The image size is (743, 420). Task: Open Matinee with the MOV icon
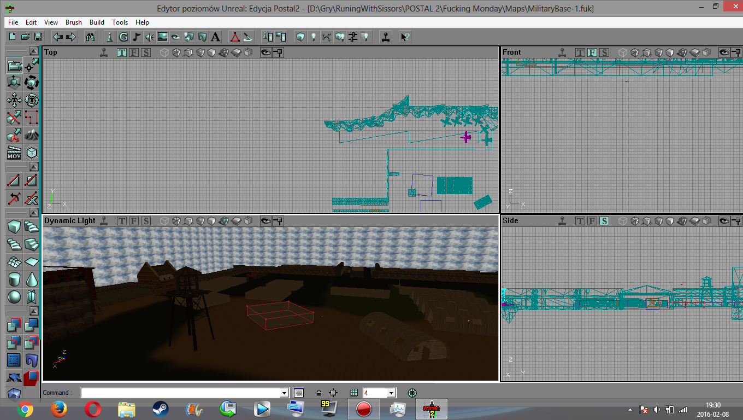(14, 153)
